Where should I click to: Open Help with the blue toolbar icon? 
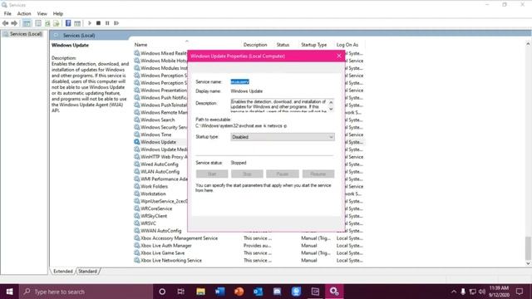coord(68,23)
